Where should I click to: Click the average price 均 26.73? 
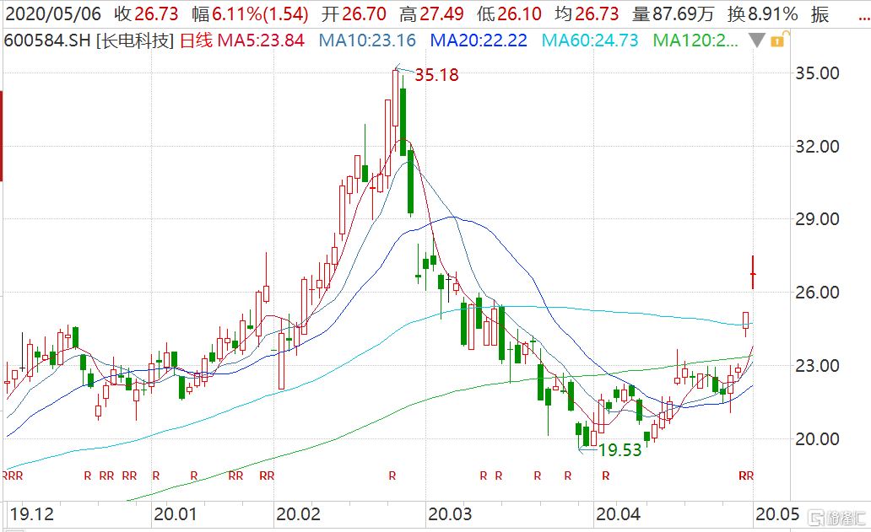[x=587, y=13]
